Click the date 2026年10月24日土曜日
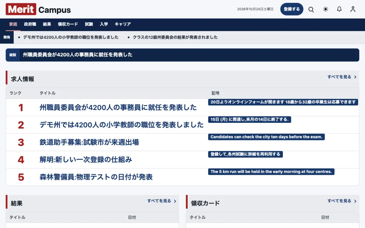 255,9
